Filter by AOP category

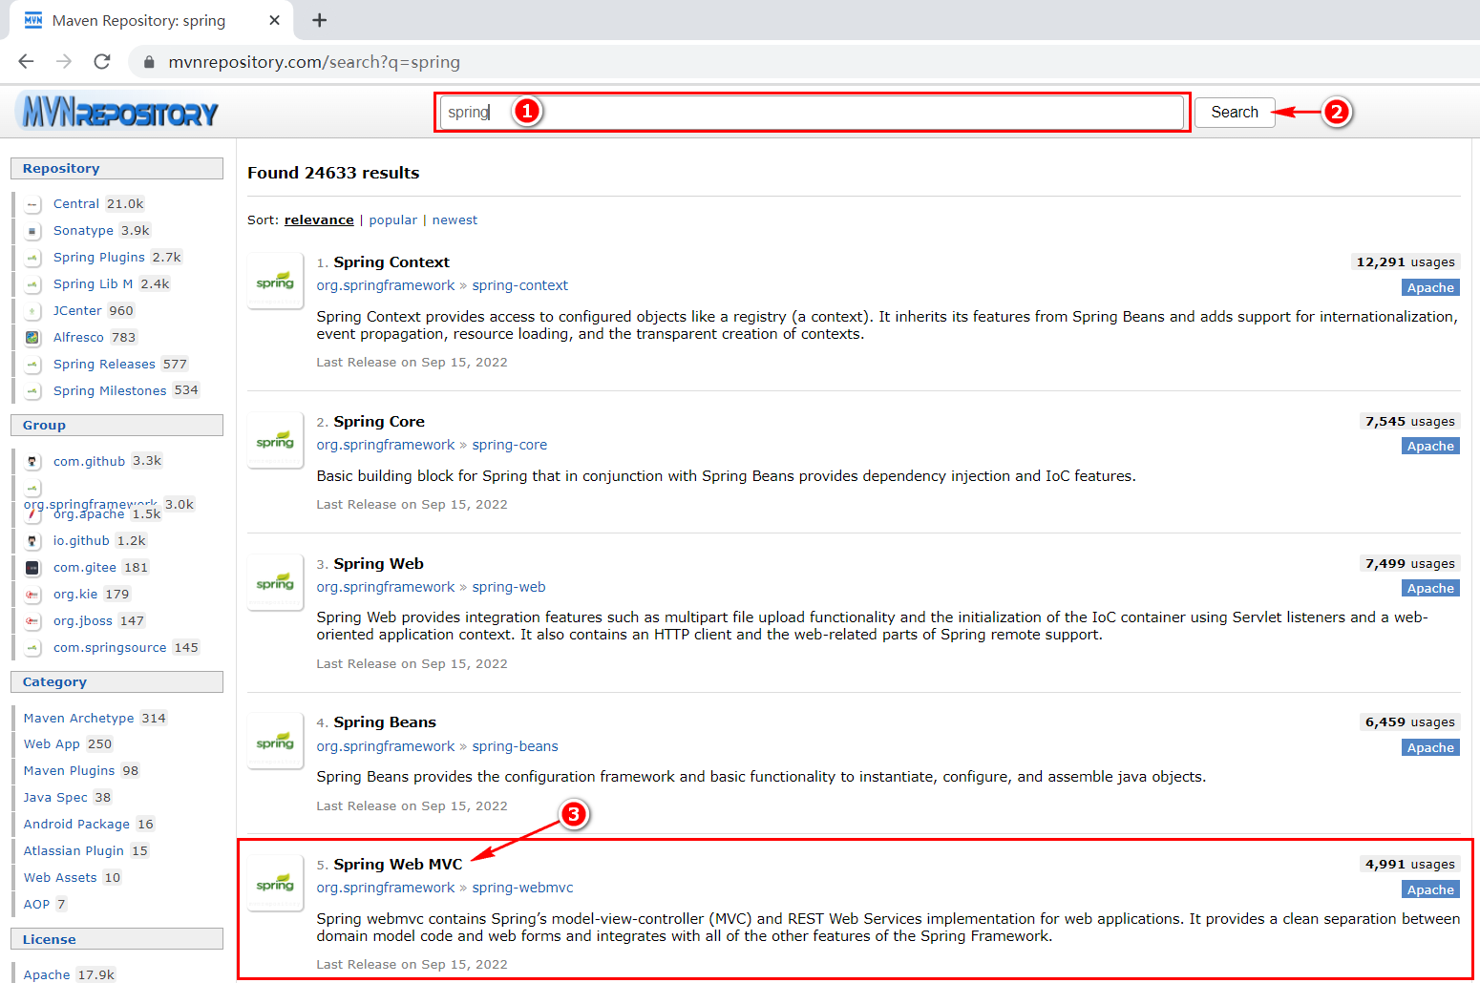pyautogui.click(x=36, y=904)
